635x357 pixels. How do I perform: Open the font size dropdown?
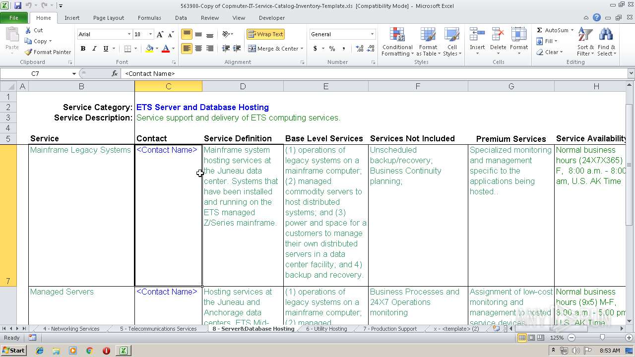click(x=149, y=34)
